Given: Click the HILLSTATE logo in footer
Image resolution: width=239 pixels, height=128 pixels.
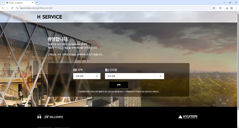Looking at the screenshot, I should (x=54, y=117).
